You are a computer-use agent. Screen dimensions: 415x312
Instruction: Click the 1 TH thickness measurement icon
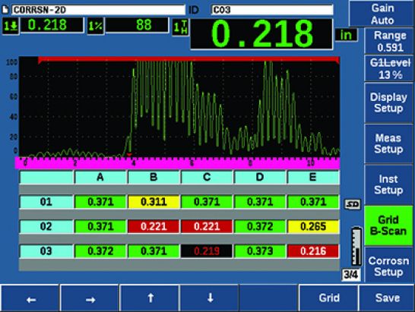pyautogui.click(x=180, y=27)
